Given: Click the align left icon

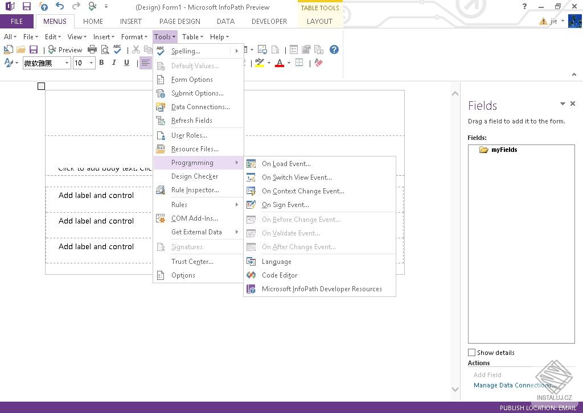Looking at the screenshot, I should click(x=145, y=63).
